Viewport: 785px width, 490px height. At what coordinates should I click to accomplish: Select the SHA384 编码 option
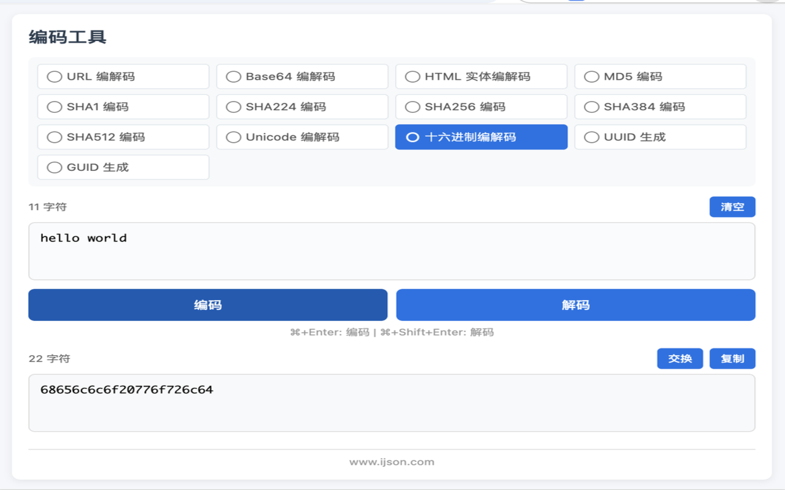(661, 107)
